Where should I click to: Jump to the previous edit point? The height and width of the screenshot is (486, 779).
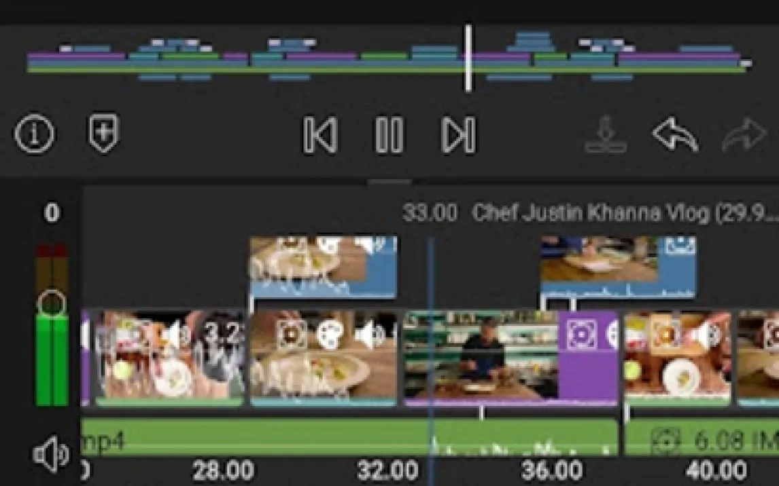[319, 134]
